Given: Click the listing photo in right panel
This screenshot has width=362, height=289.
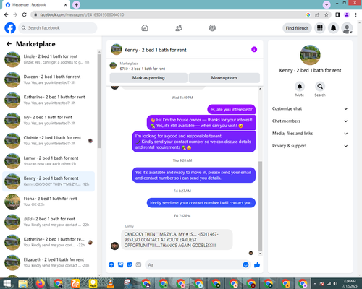Looking at the screenshot, I should pos(310,55).
